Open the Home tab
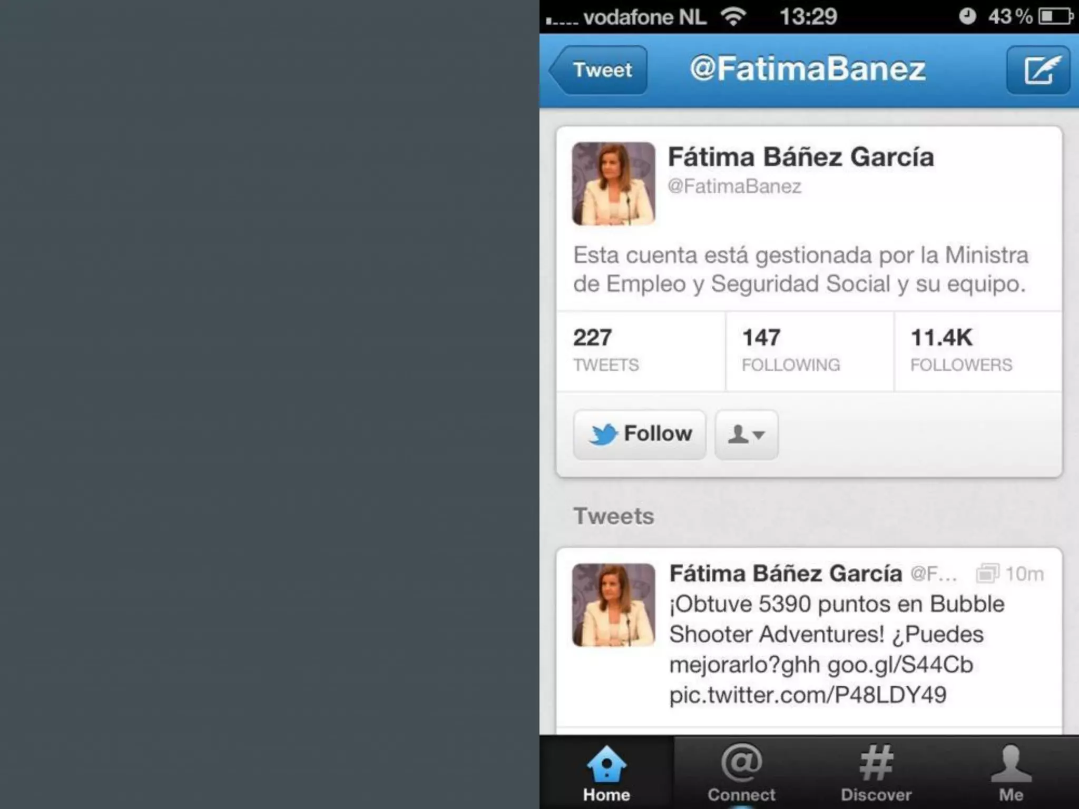This screenshot has width=1079, height=809. [606, 773]
